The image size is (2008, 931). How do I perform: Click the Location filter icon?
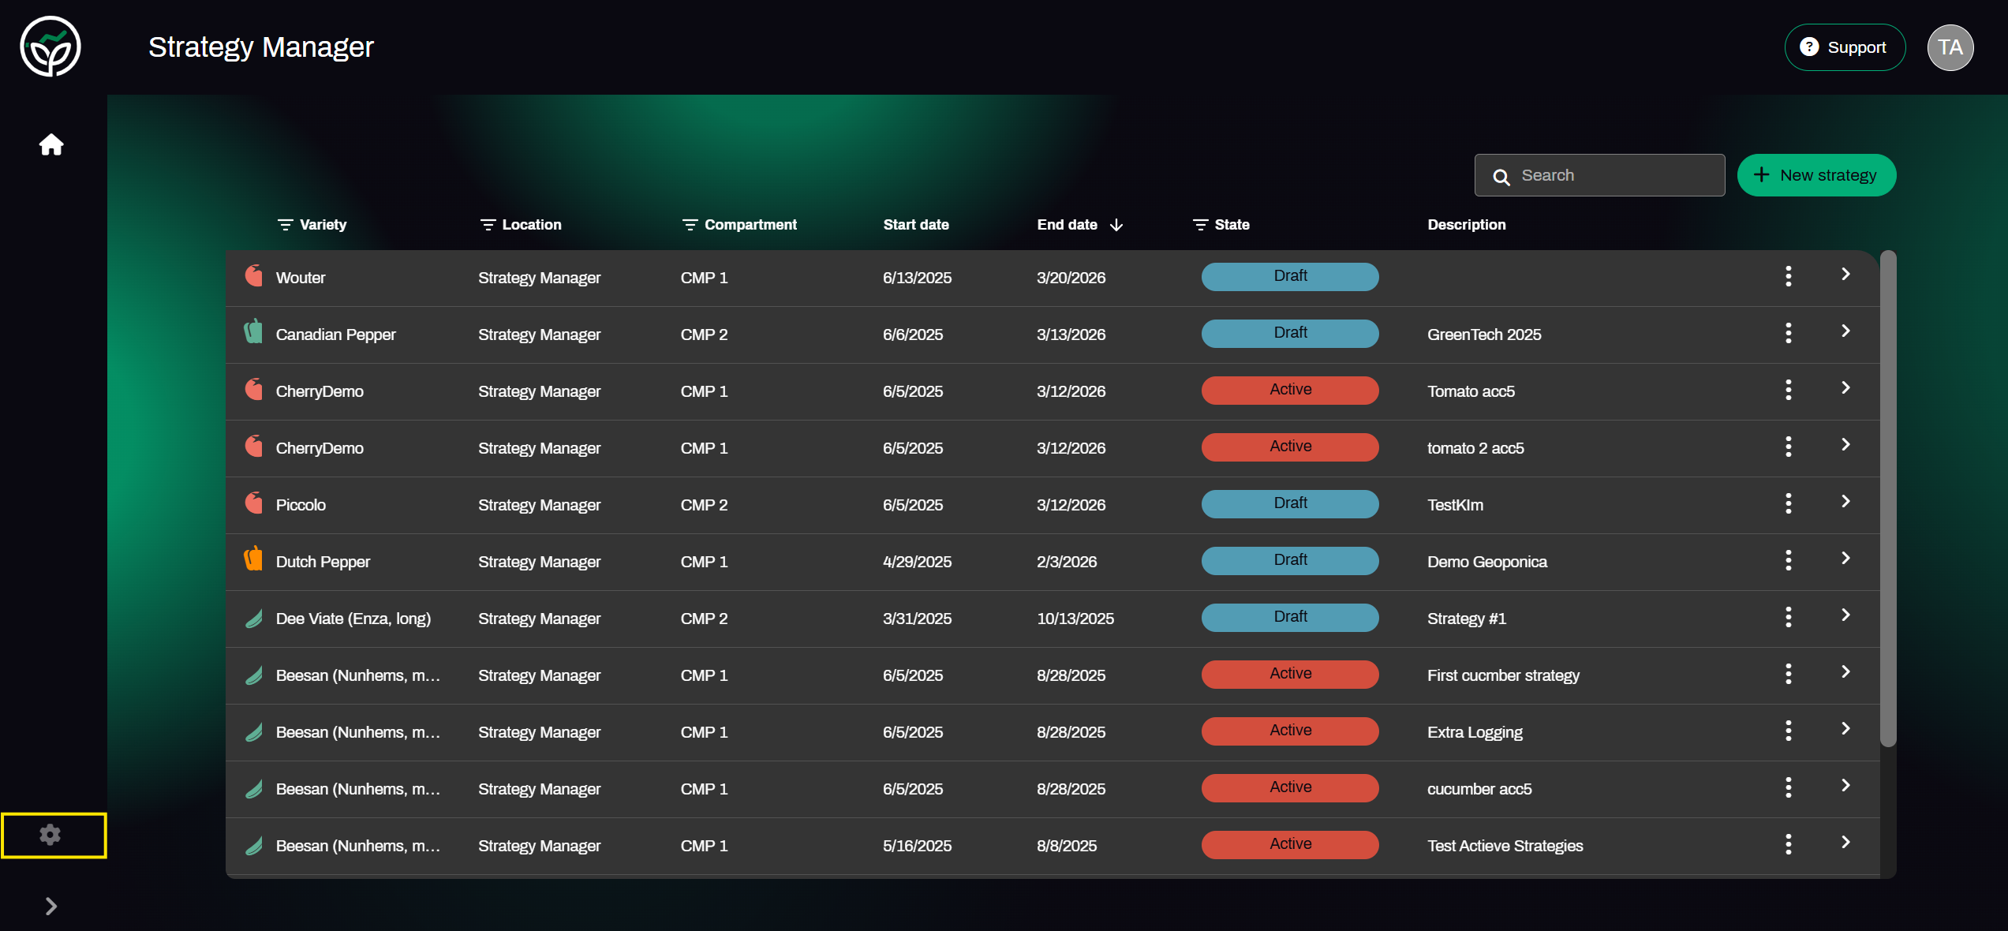coord(488,225)
